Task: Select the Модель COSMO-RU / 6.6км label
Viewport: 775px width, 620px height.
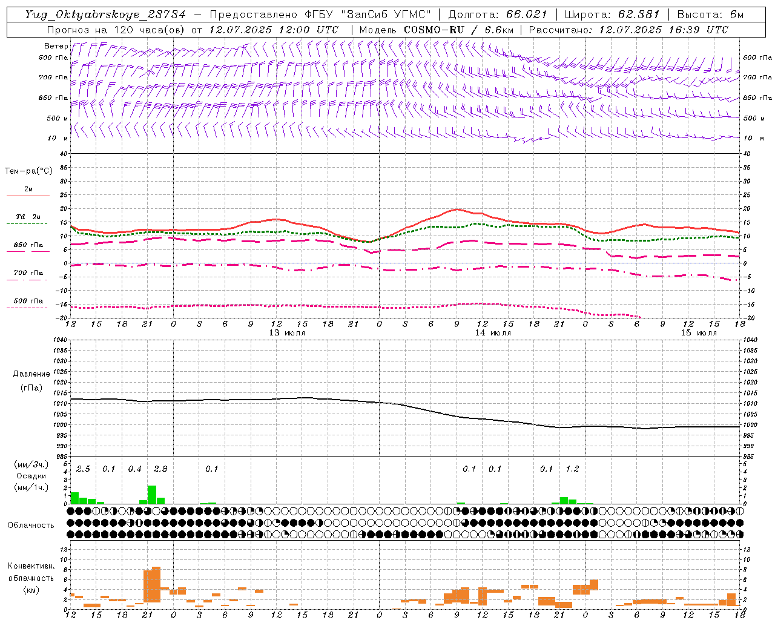Action: tap(436, 30)
